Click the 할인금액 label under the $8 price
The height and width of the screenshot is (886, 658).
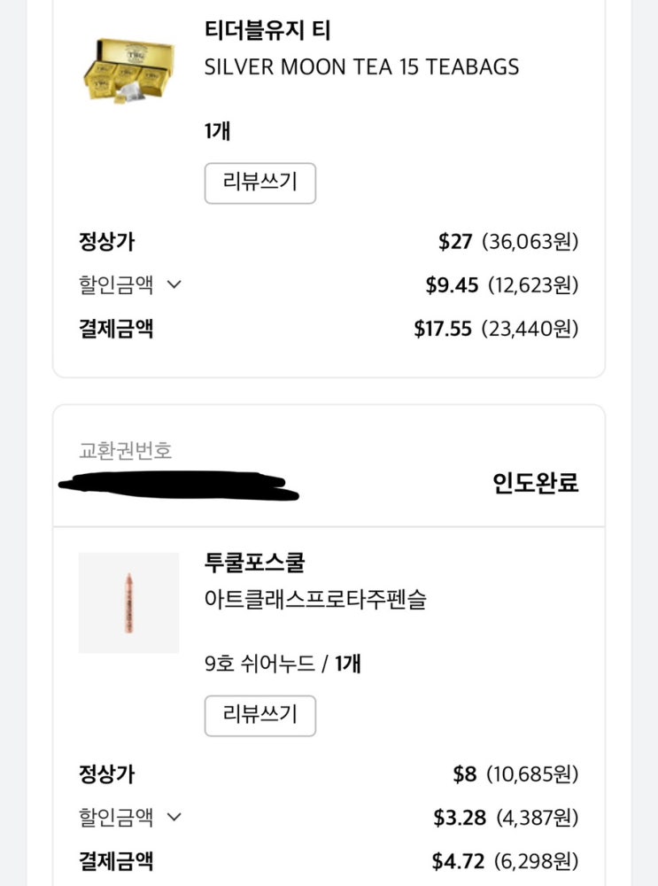[116, 817]
